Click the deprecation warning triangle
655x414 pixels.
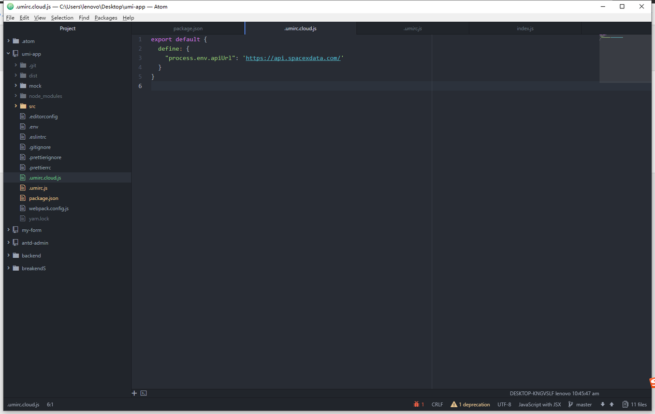(x=454, y=404)
